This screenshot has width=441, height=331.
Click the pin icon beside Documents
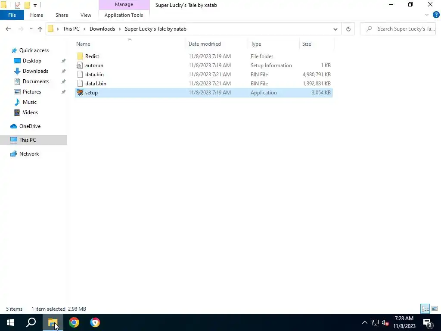pos(64,81)
